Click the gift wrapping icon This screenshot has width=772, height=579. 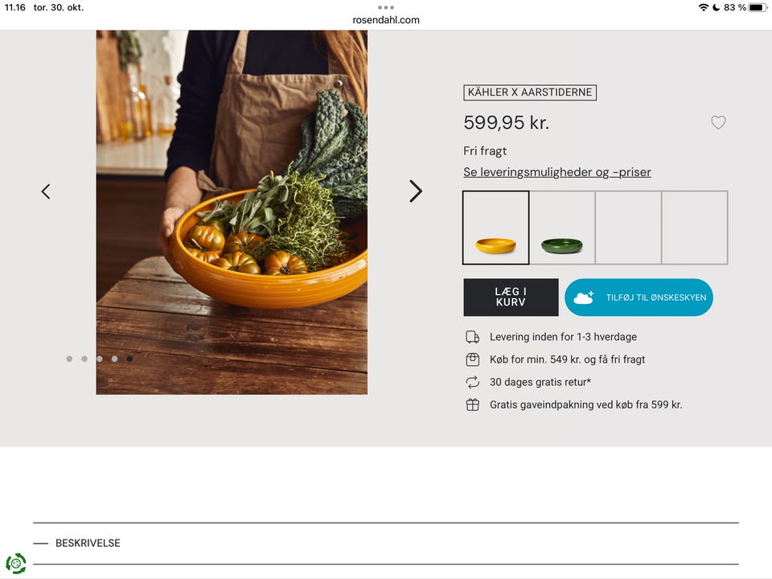(x=472, y=404)
